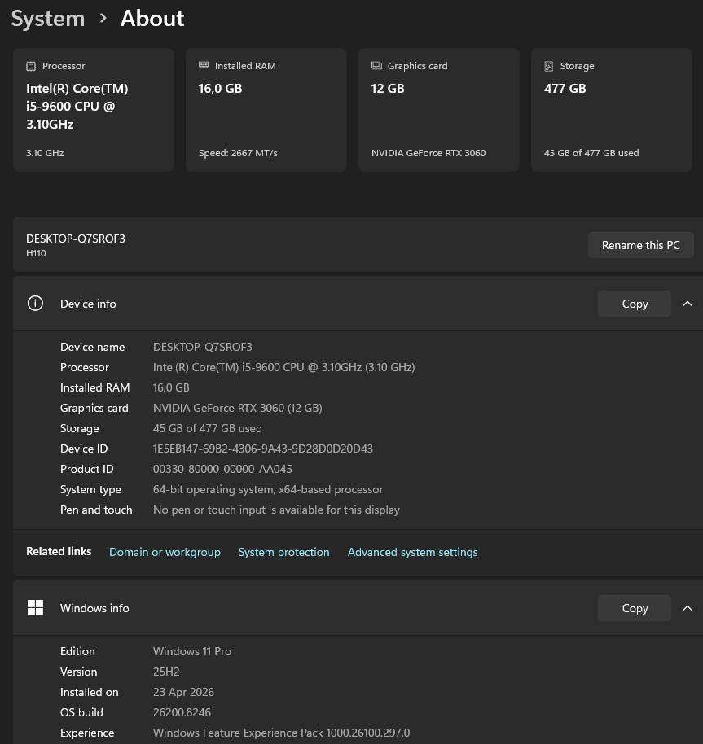Click DESKTOP-Q7SROF3 PC name heading
Image resolution: width=703 pixels, height=744 pixels.
(76, 239)
